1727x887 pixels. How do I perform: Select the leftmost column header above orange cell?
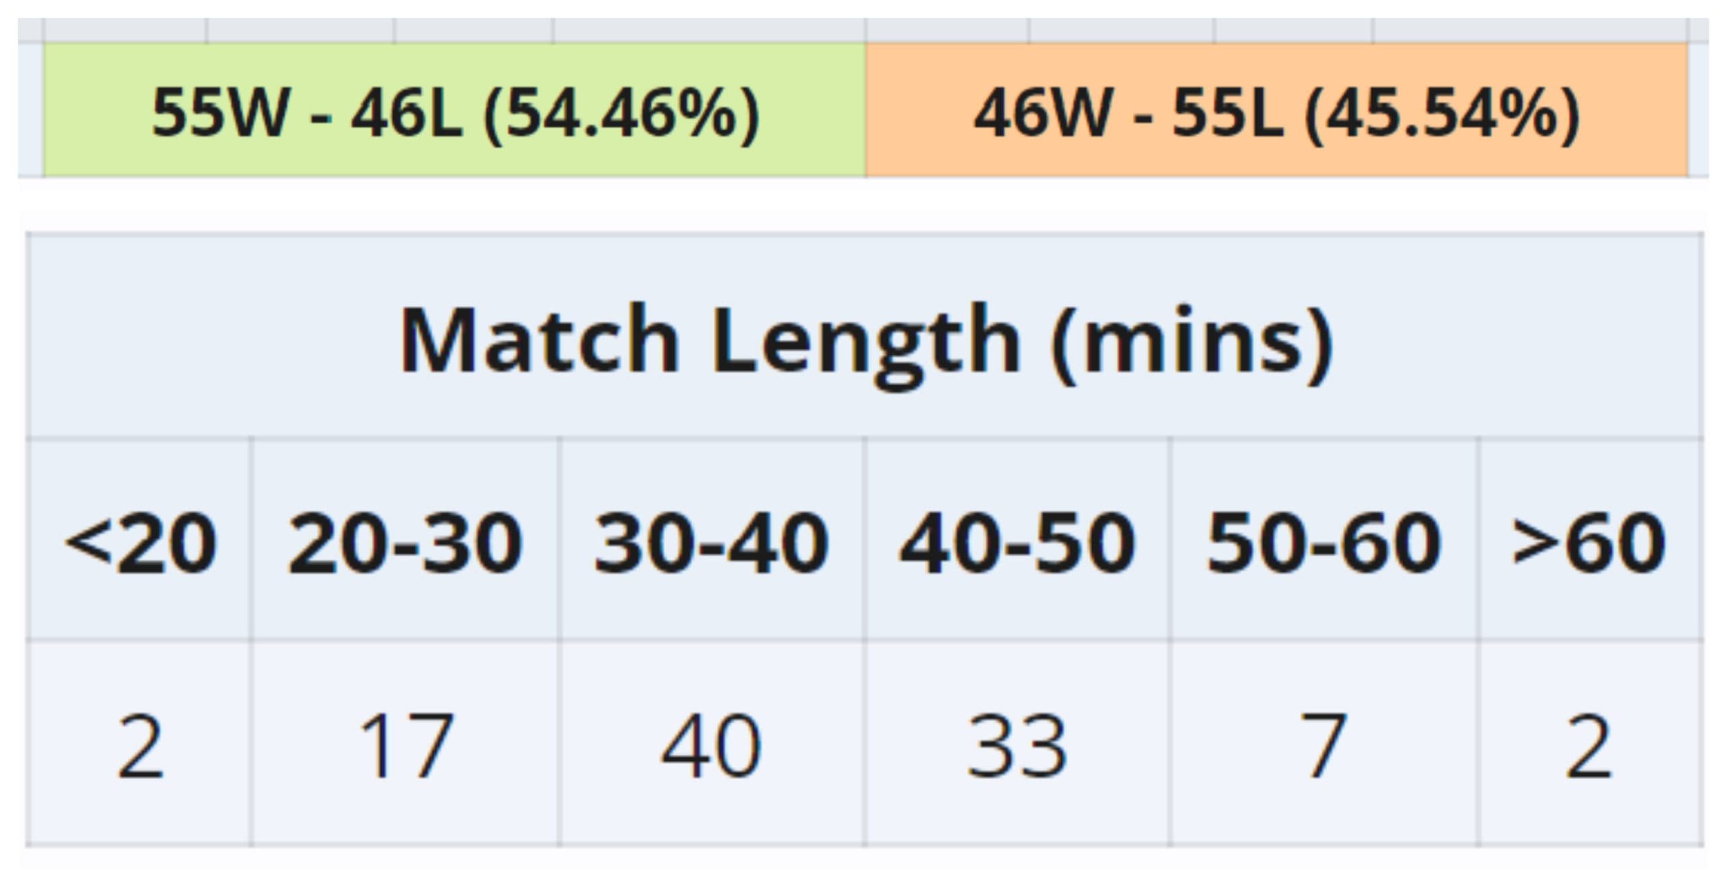947,30
